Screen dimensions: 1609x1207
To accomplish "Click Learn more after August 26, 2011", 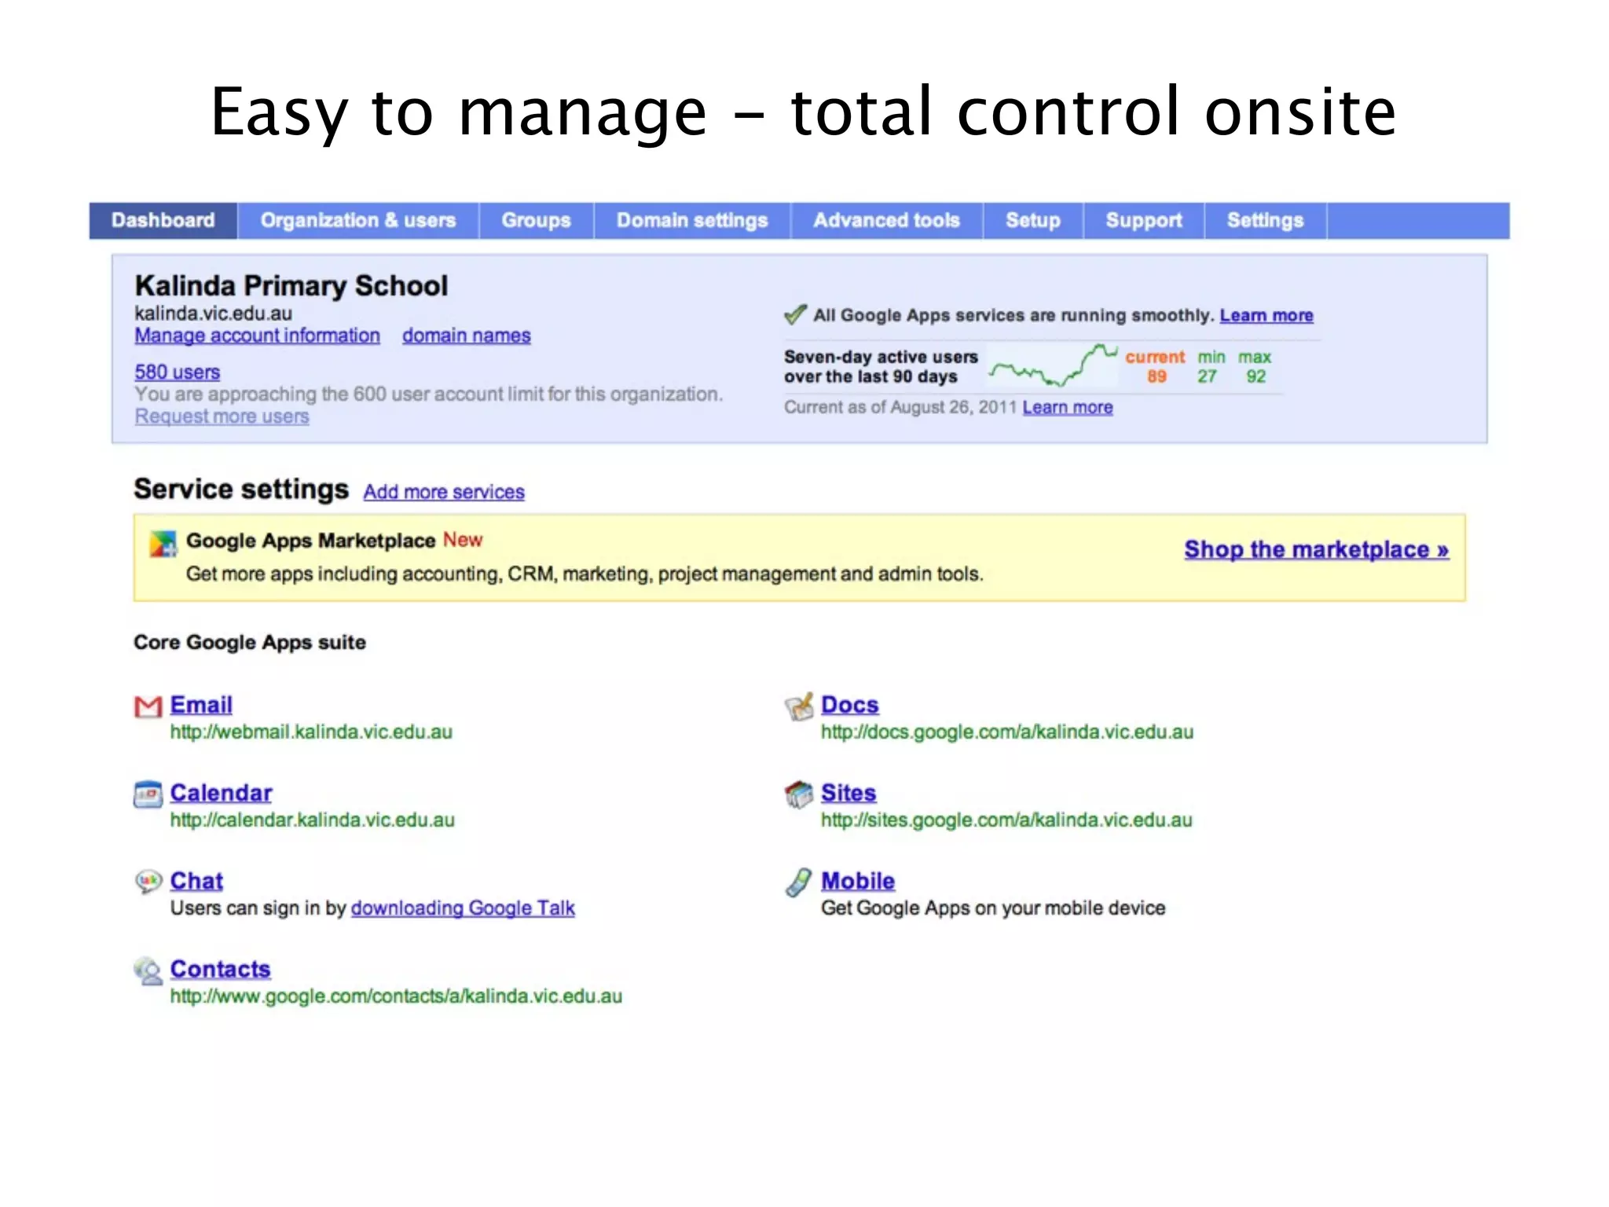I will [1068, 407].
